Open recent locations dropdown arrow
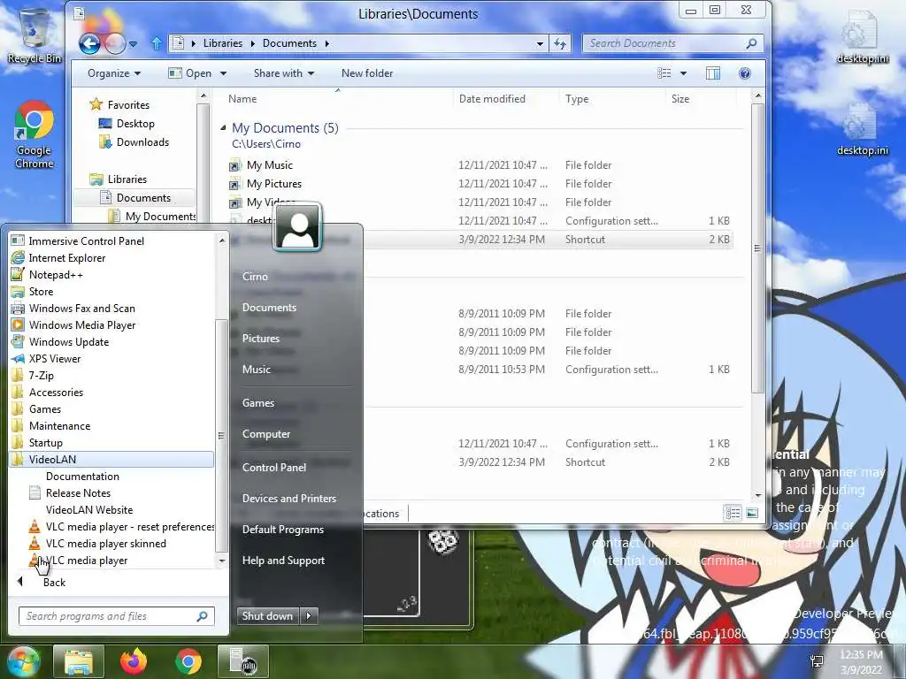 click(134, 44)
